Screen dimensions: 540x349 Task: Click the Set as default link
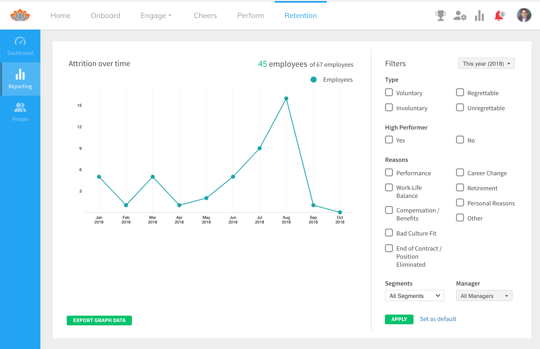[x=438, y=319]
